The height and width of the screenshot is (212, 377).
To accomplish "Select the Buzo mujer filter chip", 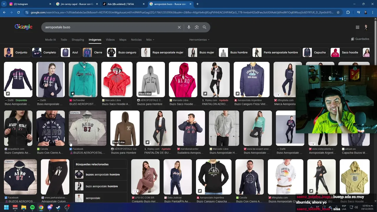I will [x=202, y=52].
